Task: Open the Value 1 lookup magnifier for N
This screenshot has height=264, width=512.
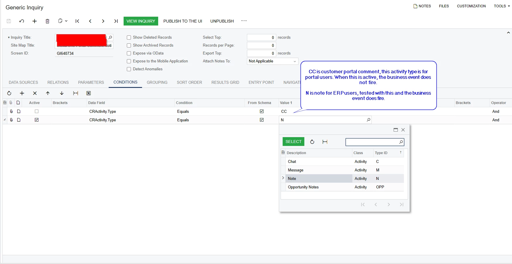Action: (368, 120)
